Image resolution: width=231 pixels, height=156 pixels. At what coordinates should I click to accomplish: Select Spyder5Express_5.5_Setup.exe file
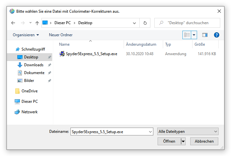[x=91, y=54]
